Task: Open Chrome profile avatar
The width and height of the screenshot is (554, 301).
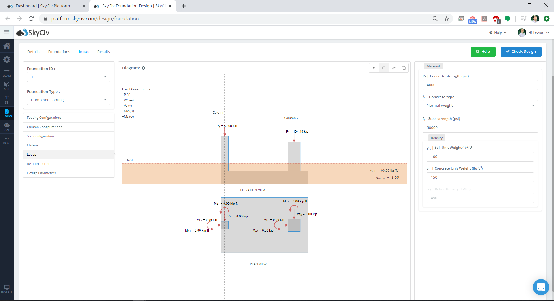Action: [535, 19]
